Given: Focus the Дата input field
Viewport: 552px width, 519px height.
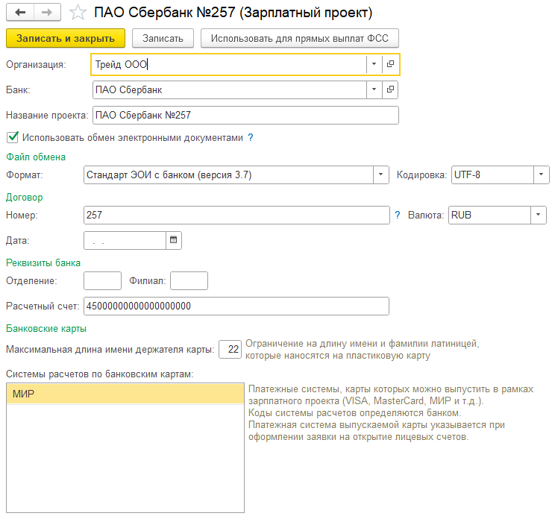Looking at the screenshot, I should 125,240.
